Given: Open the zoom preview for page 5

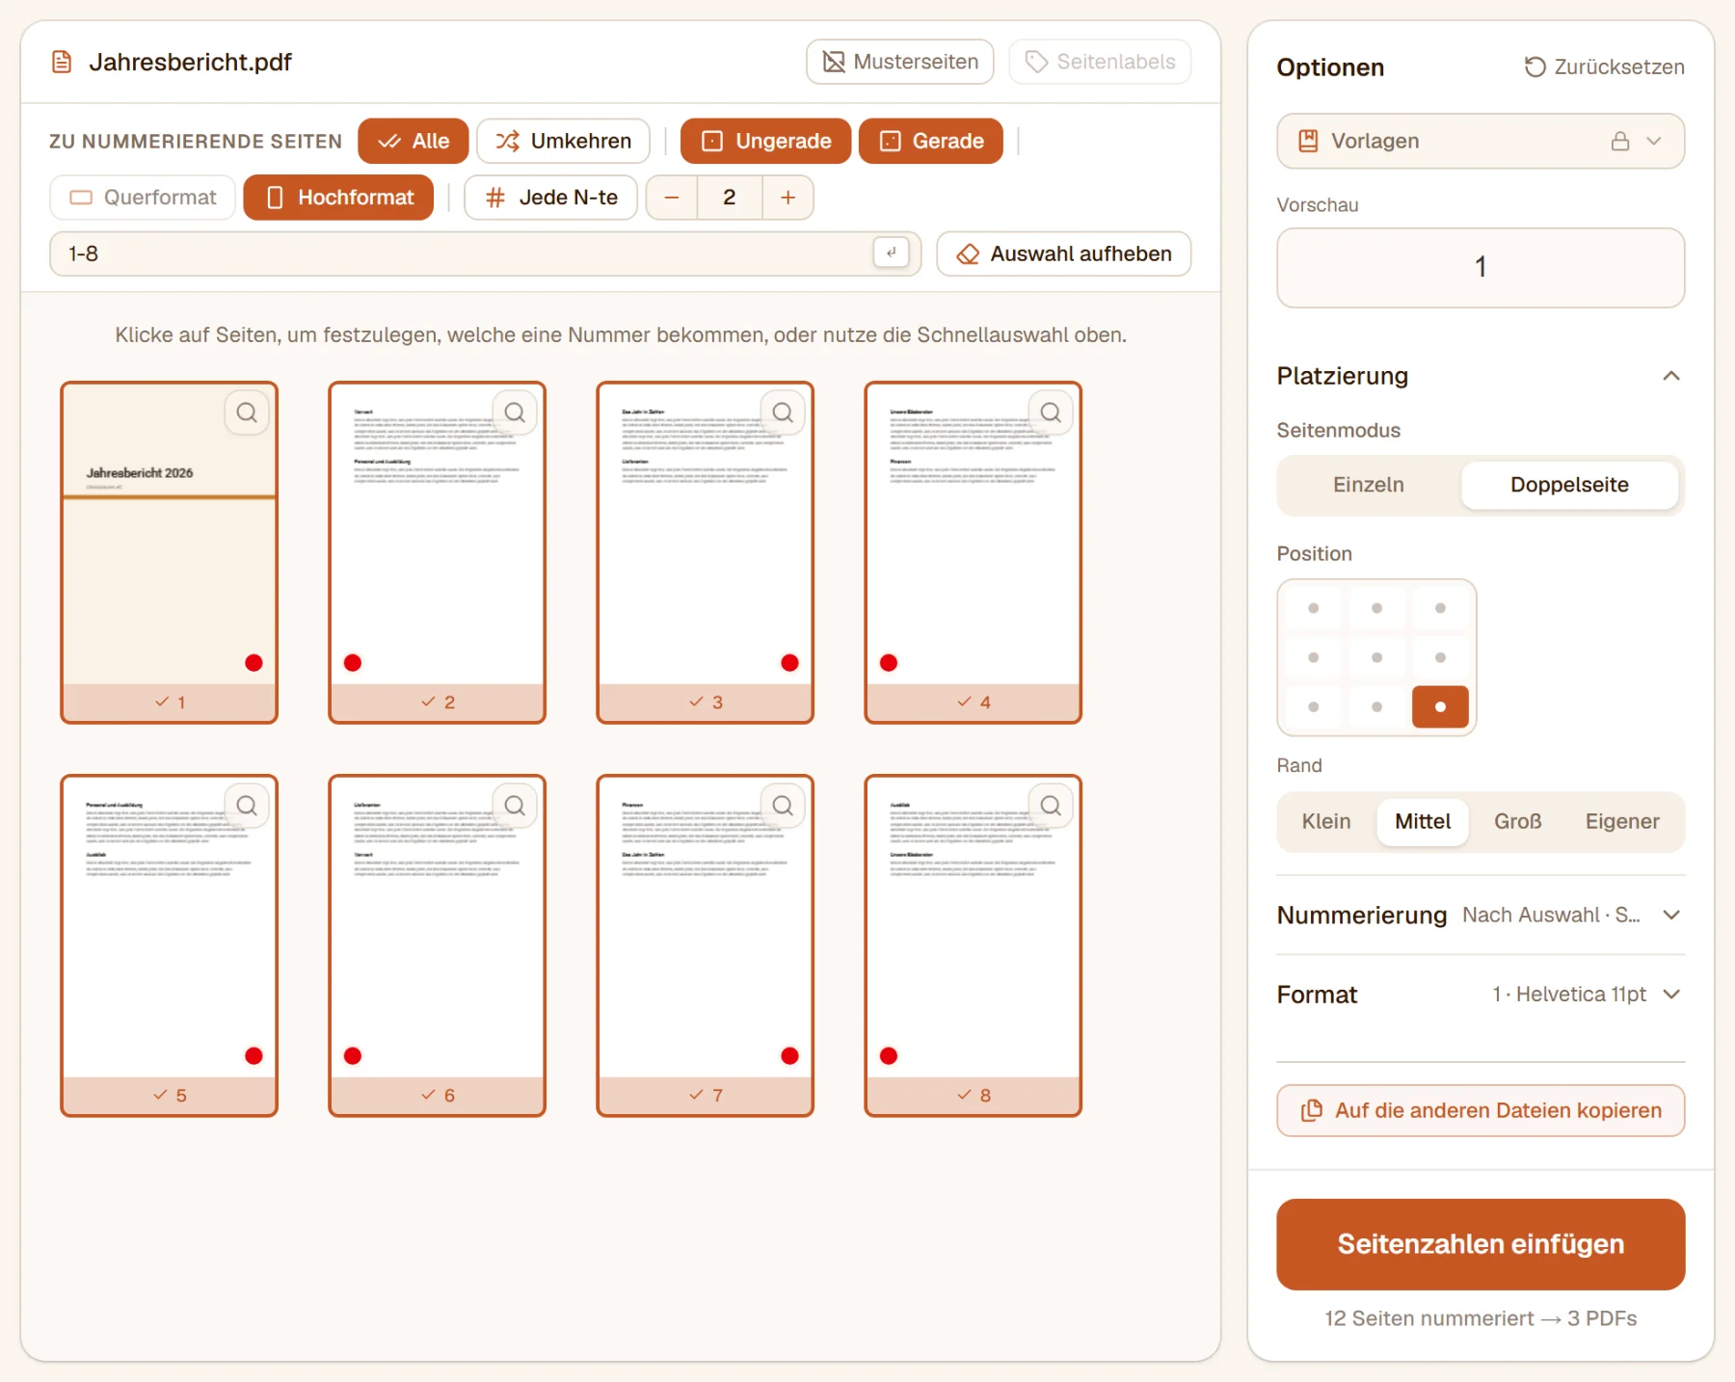Looking at the screenshot, I should 247,806.
